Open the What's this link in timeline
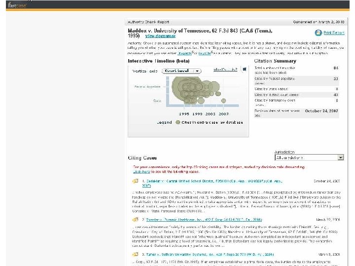 225,69
